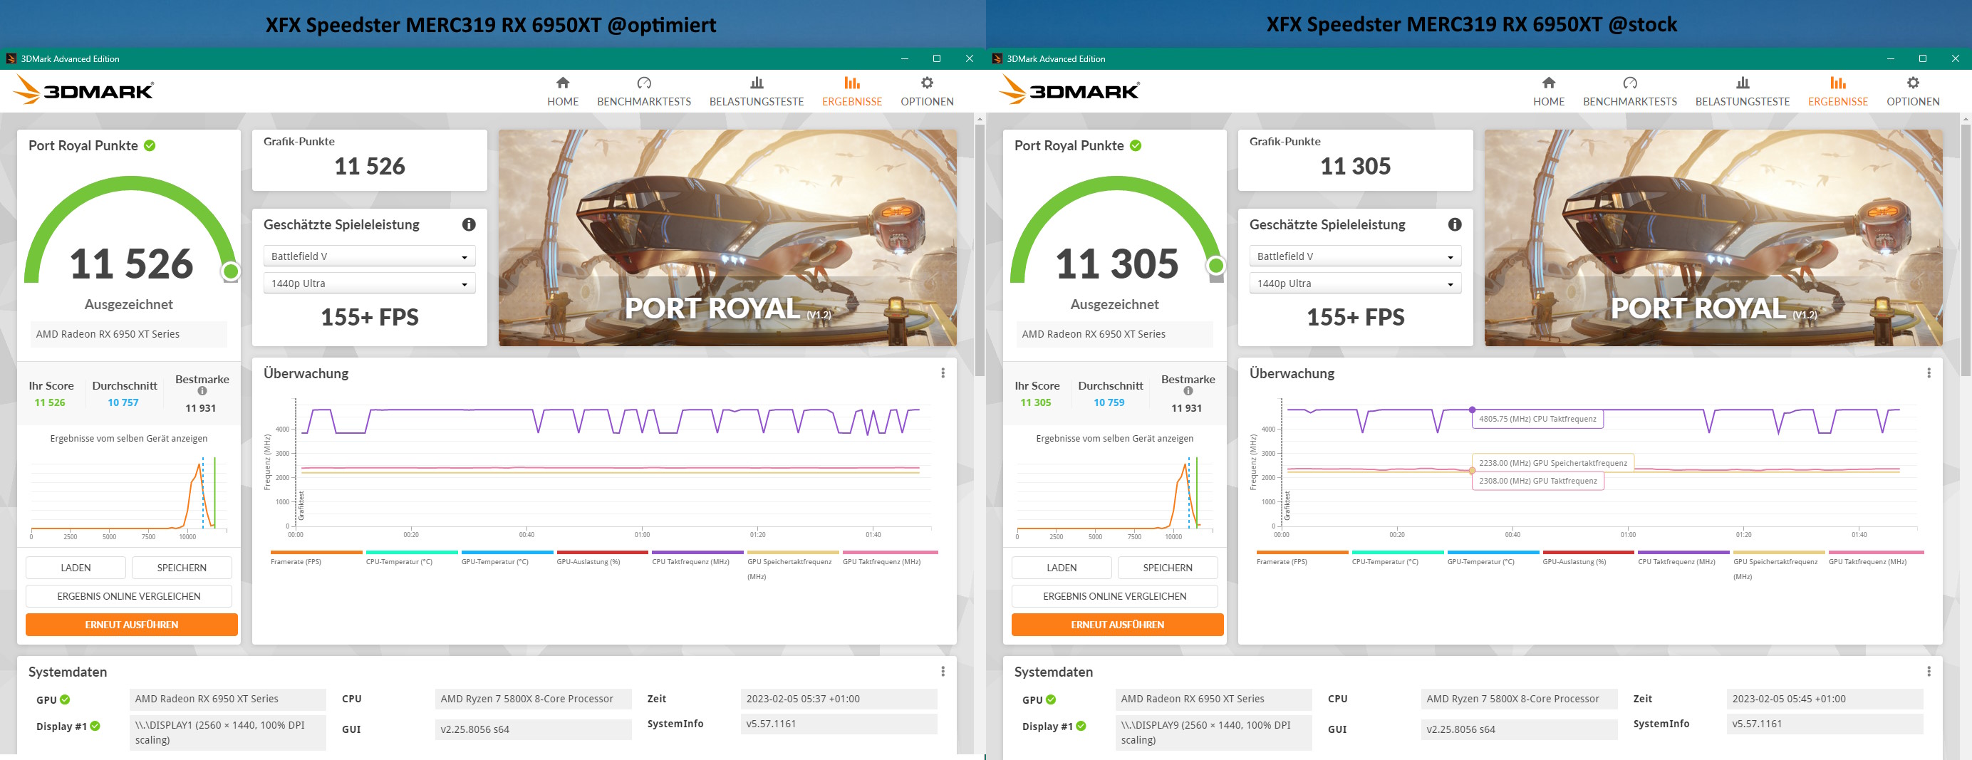Open OPTIONEN tab in optimiert window
The width and height of the screenshot is (1972, 760).
(927, 91)
